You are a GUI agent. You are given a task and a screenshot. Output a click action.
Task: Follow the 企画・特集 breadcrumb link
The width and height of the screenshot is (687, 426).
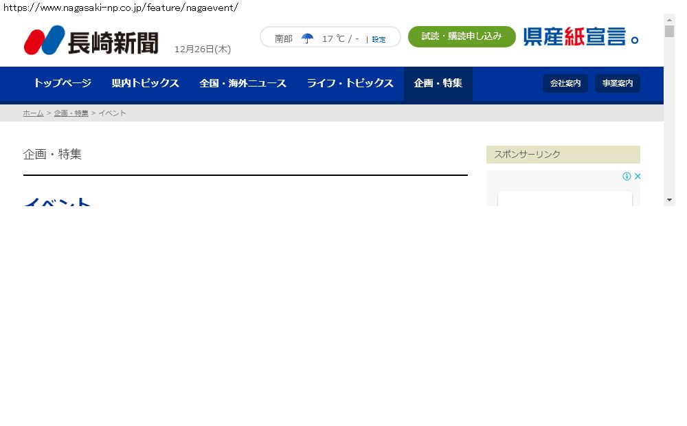pos(71,113)
